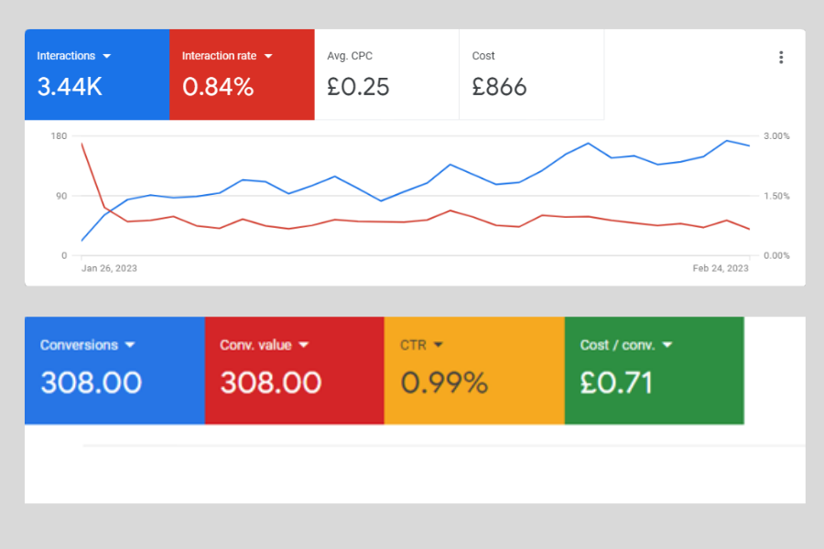Viewport: 824px width, 549px height.
Task: Click the Cost / conv. metric card
Action: pyautogui.click(x=652, y=370)
